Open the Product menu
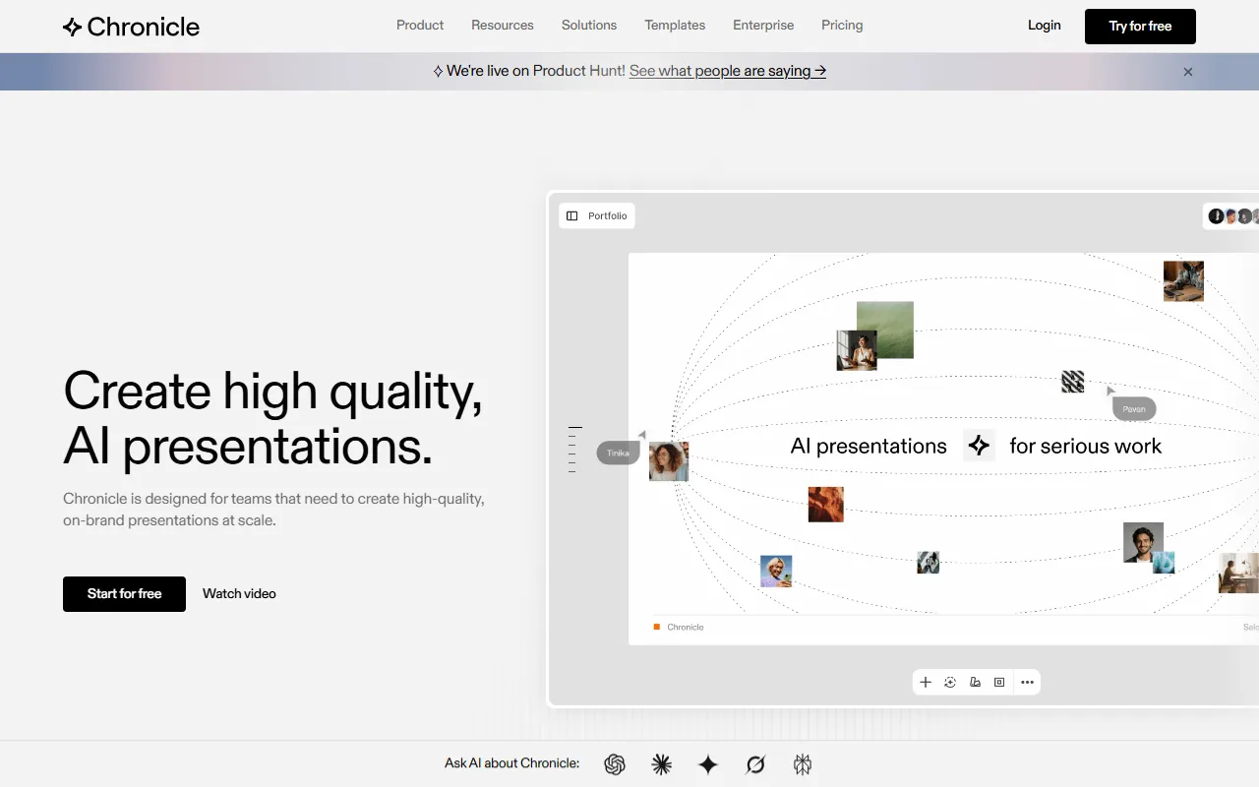Image resolution: width=1259 pixels, height=787 pixels. click(x=420, y=25)
